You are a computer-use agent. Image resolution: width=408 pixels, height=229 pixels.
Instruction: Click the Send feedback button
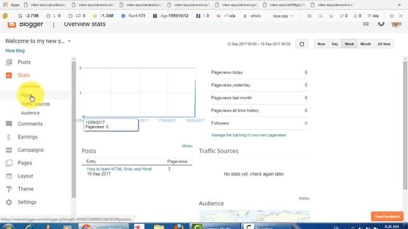point(387,216)
